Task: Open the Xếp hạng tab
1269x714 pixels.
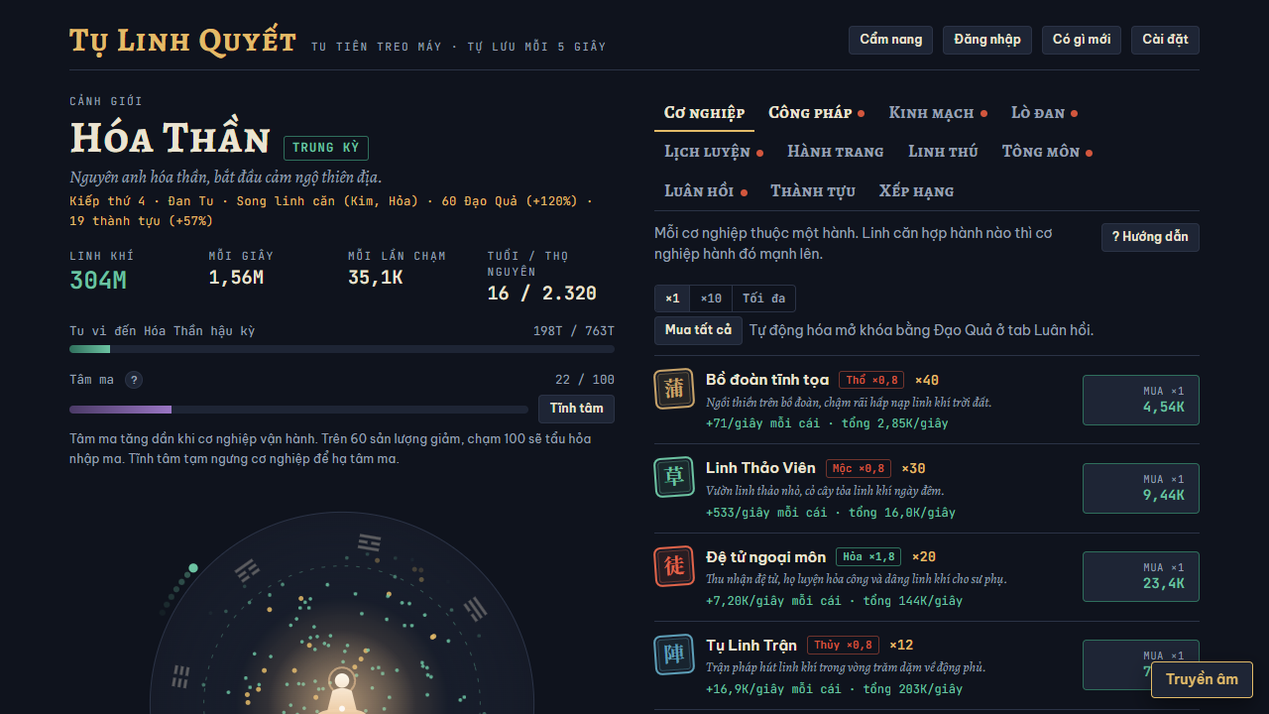Action: 916,191
